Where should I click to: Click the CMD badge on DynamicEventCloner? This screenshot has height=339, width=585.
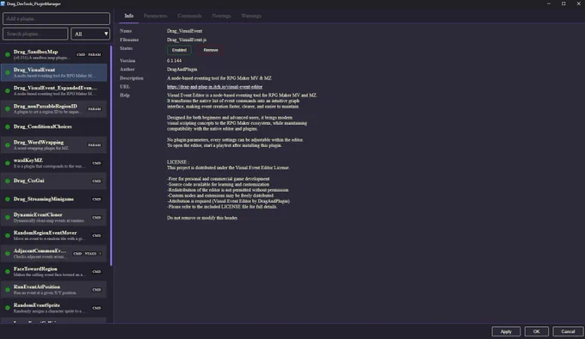point(96,218)
